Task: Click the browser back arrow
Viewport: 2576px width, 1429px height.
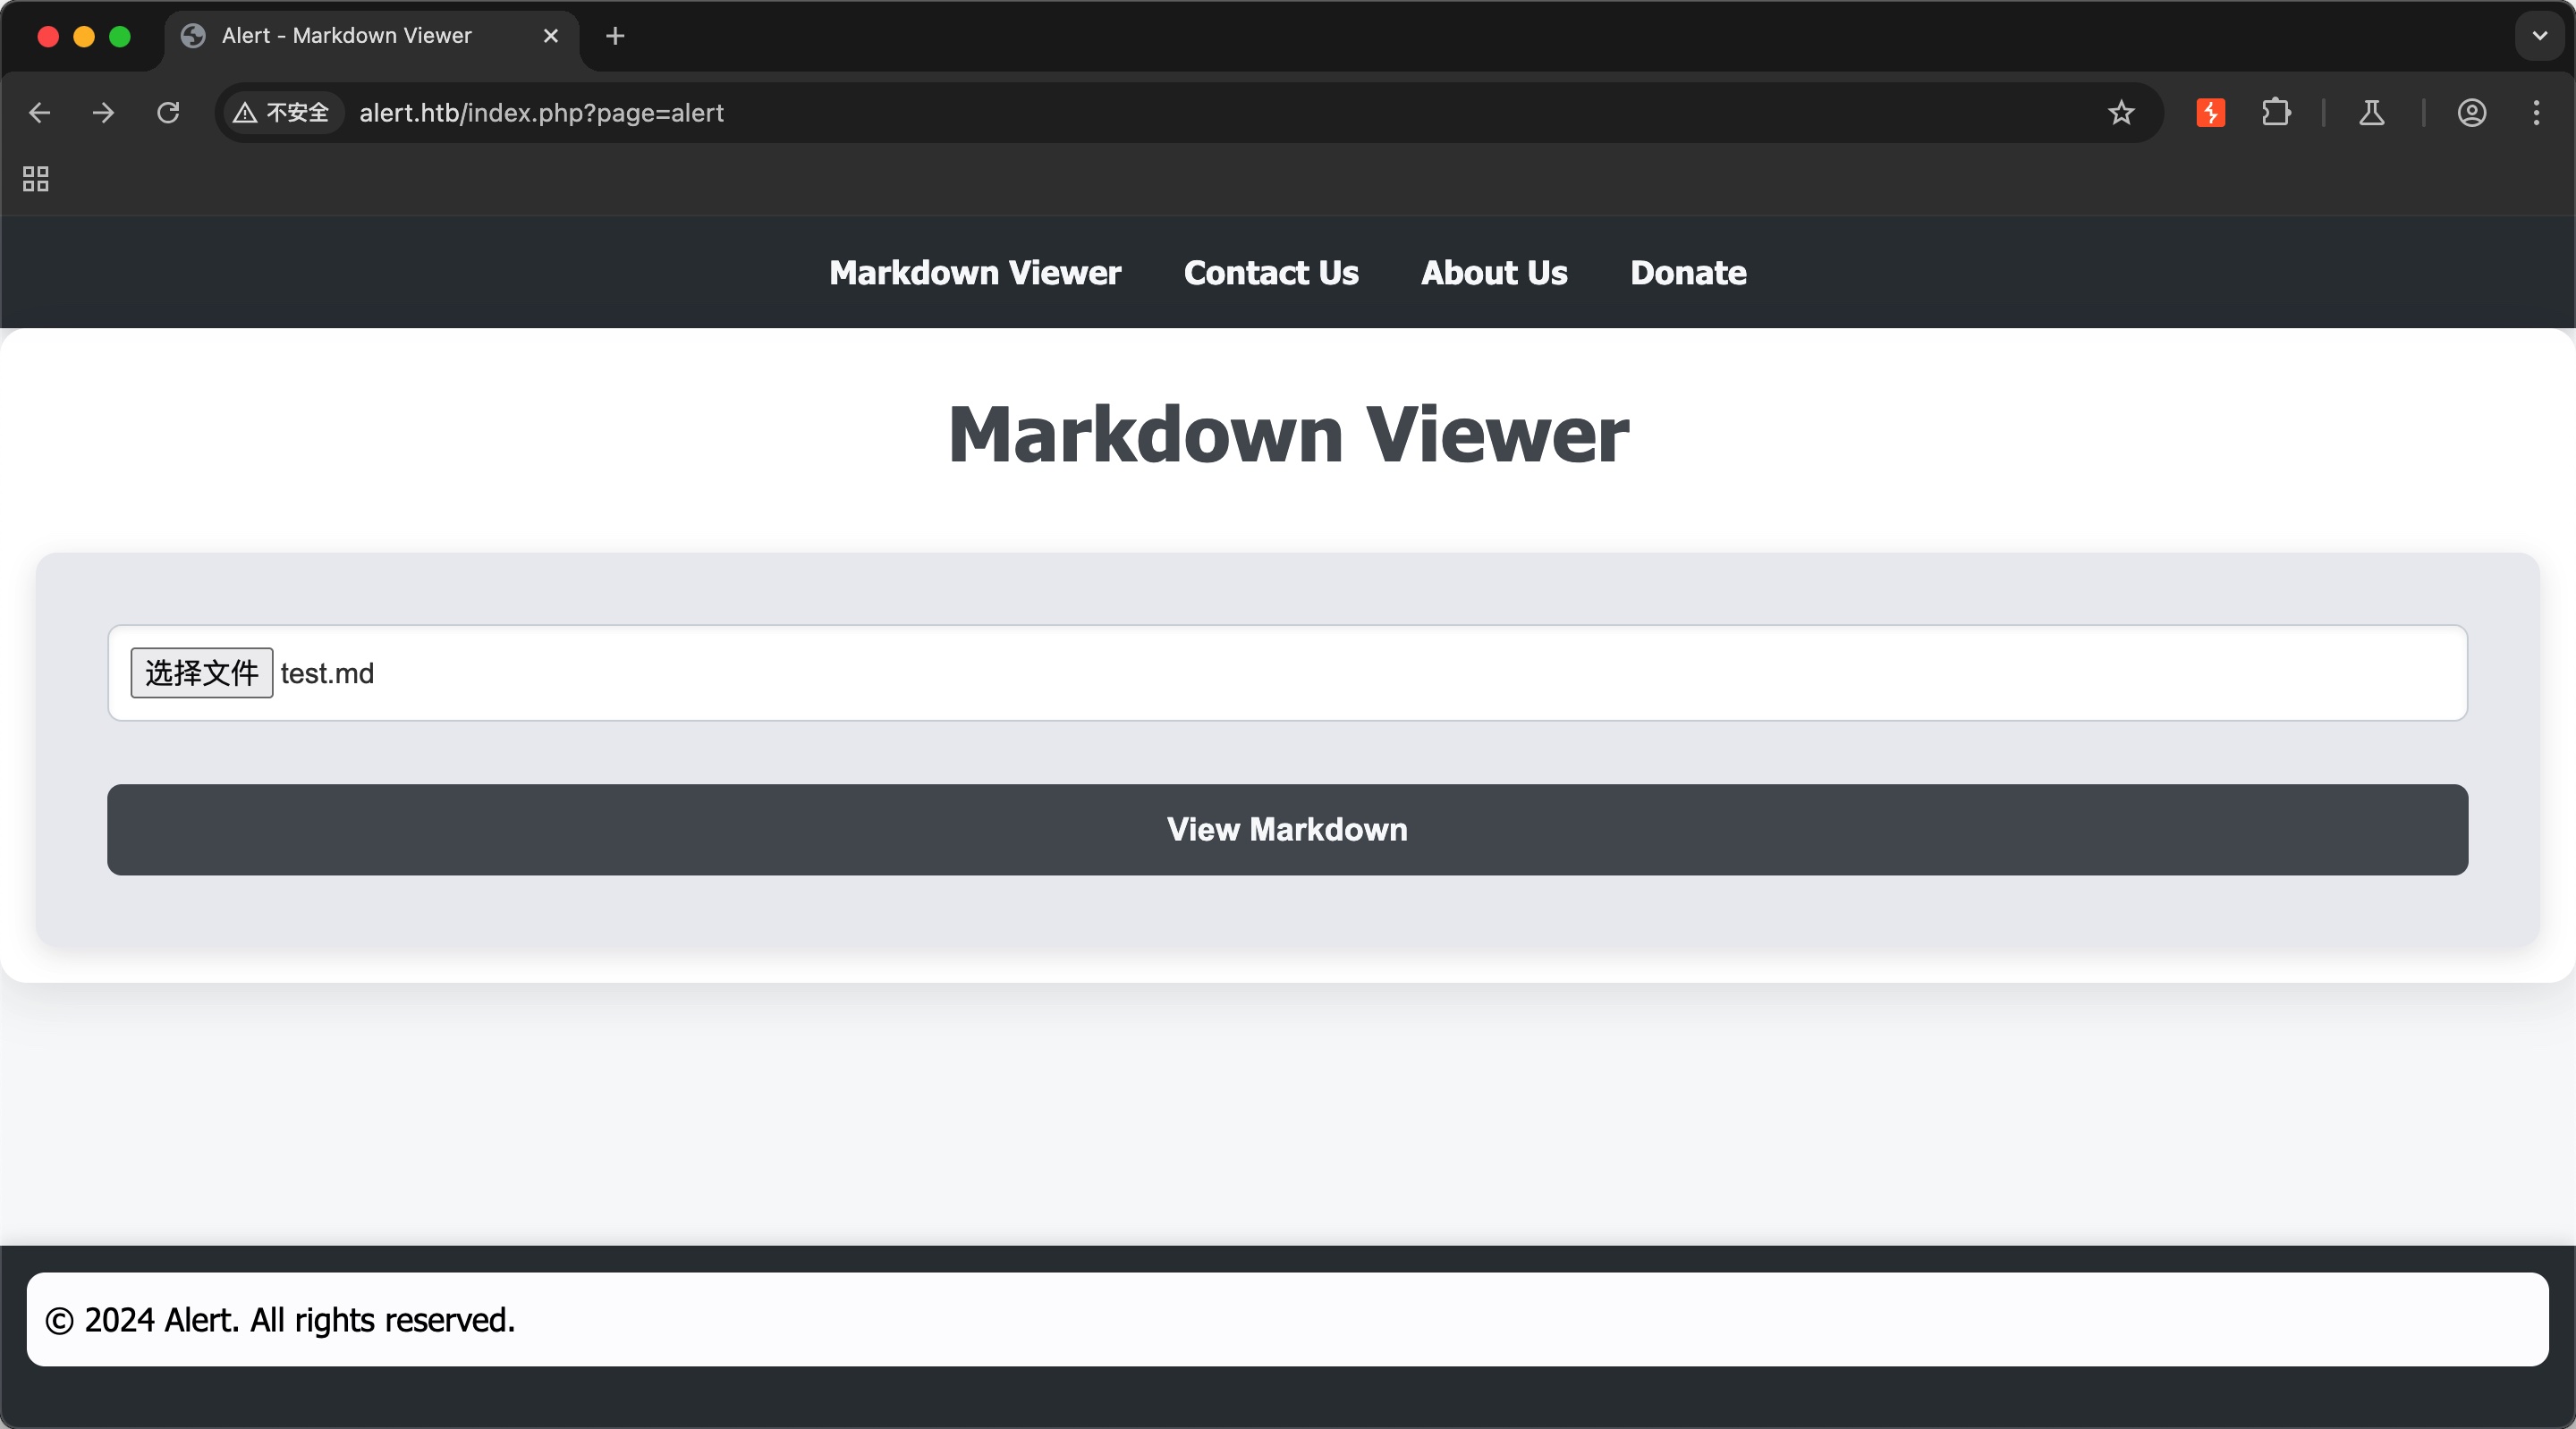Action: point(40,113)
